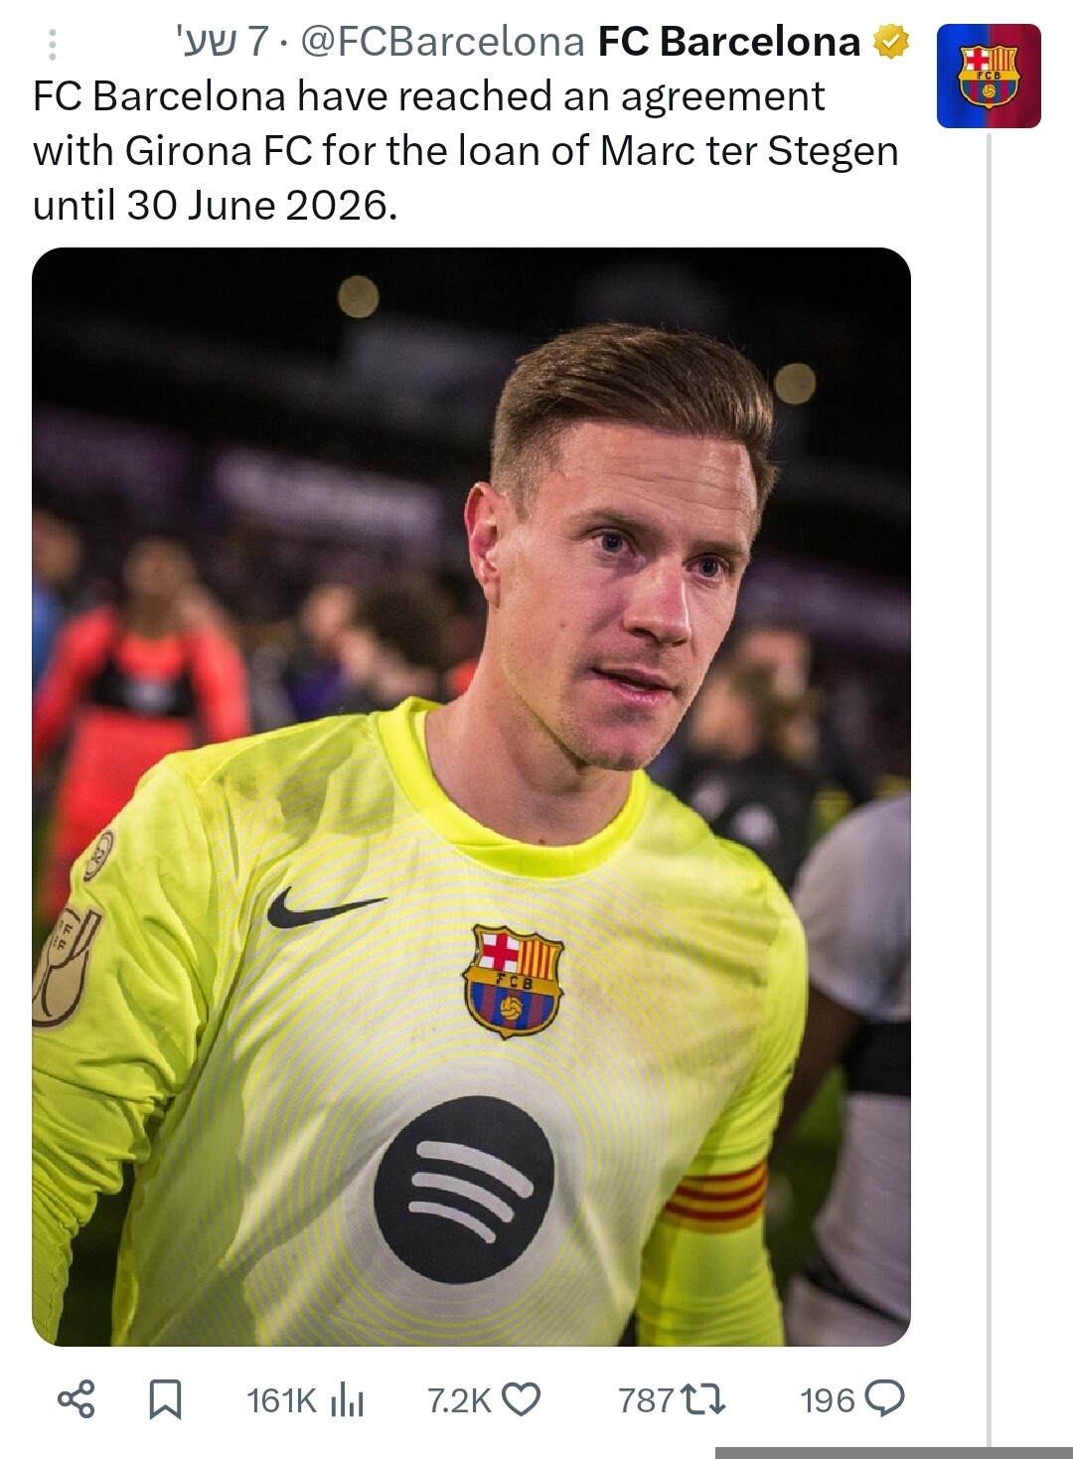Open the ter Stegen photo
Image resolution: width=1073 pixels, height=1459 pixels.
click(471, 796)
